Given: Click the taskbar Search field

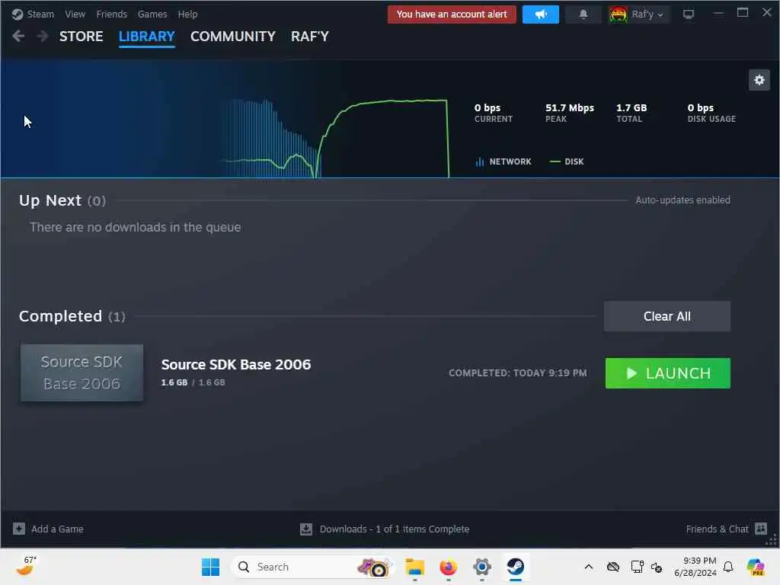Looking at the screenshot, I should point(312,567).
